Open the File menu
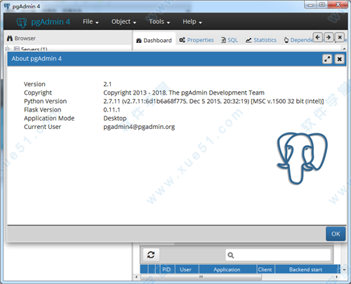 (x=91, y=22)
